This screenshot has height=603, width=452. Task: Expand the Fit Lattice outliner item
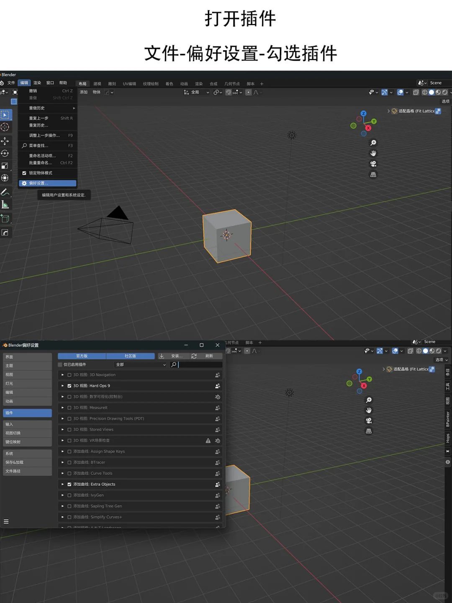click(x=389, y=111)
